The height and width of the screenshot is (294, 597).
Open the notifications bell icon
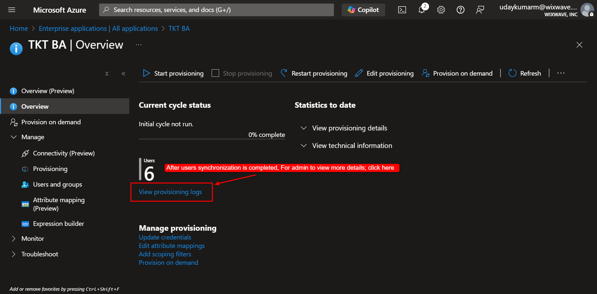422,10
